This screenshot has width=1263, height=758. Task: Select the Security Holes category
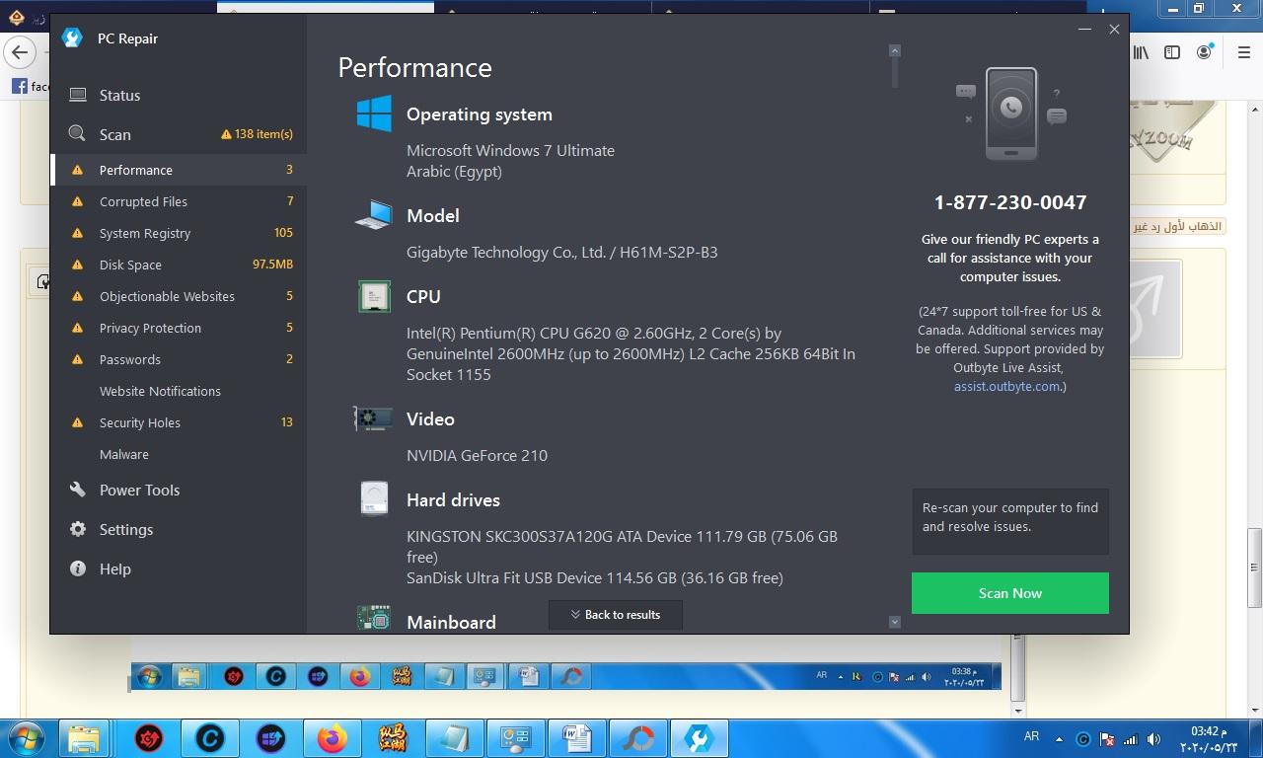(x=179, y=422)
